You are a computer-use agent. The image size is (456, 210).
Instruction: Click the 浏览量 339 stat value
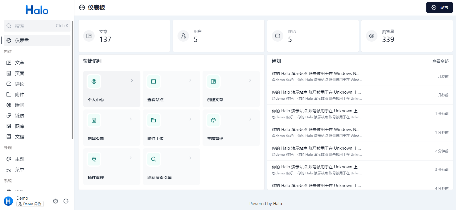tap(388, 40)
